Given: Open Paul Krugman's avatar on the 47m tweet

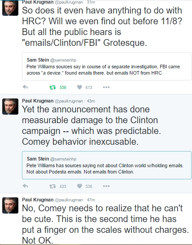Looking at the screenshot, I should (x=10, y=205).
